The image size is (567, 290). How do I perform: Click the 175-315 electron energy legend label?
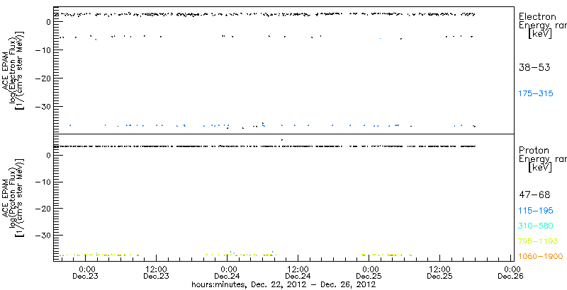pos(536,94)
